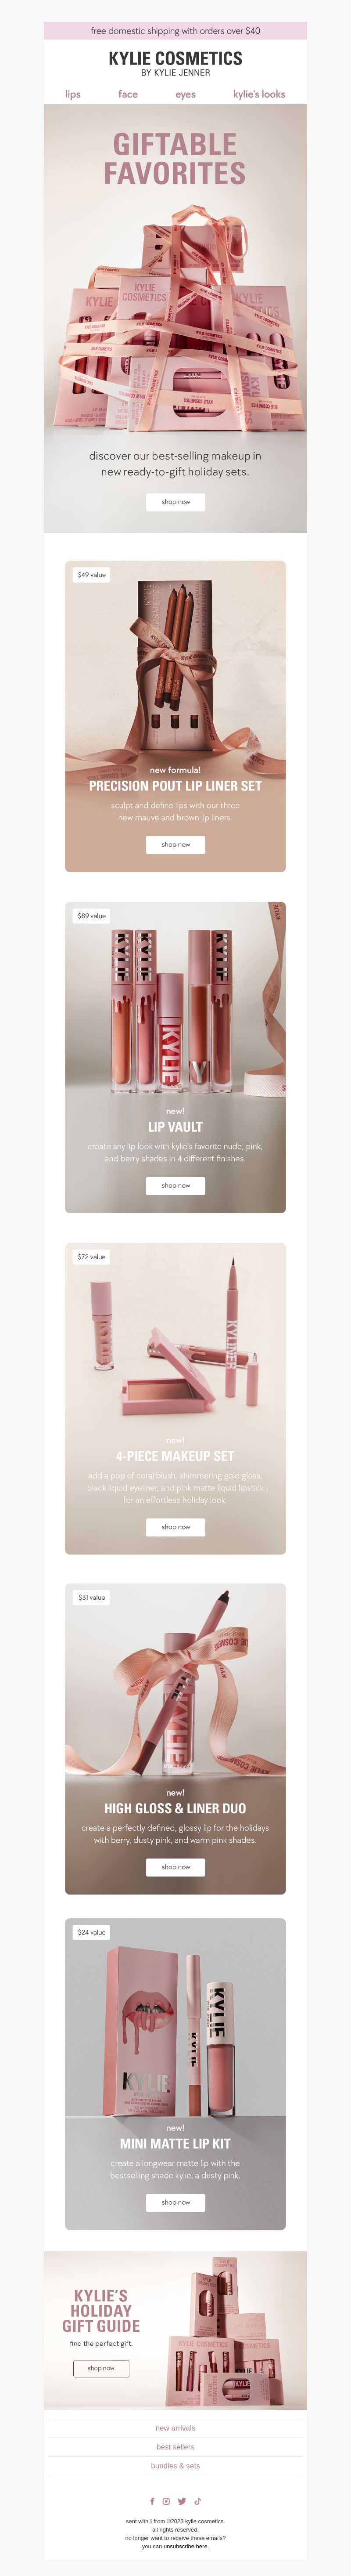
Task: Shop now for Mini Matte Lip Kit
Action: pos(176,2202)
